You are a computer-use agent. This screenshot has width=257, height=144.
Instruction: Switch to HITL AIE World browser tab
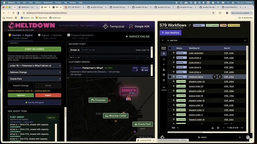75,7
